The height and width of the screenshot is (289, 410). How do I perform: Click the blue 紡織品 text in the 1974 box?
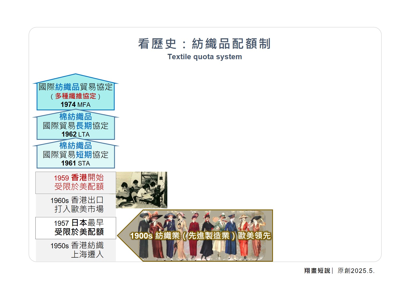(x=67, y=87)
